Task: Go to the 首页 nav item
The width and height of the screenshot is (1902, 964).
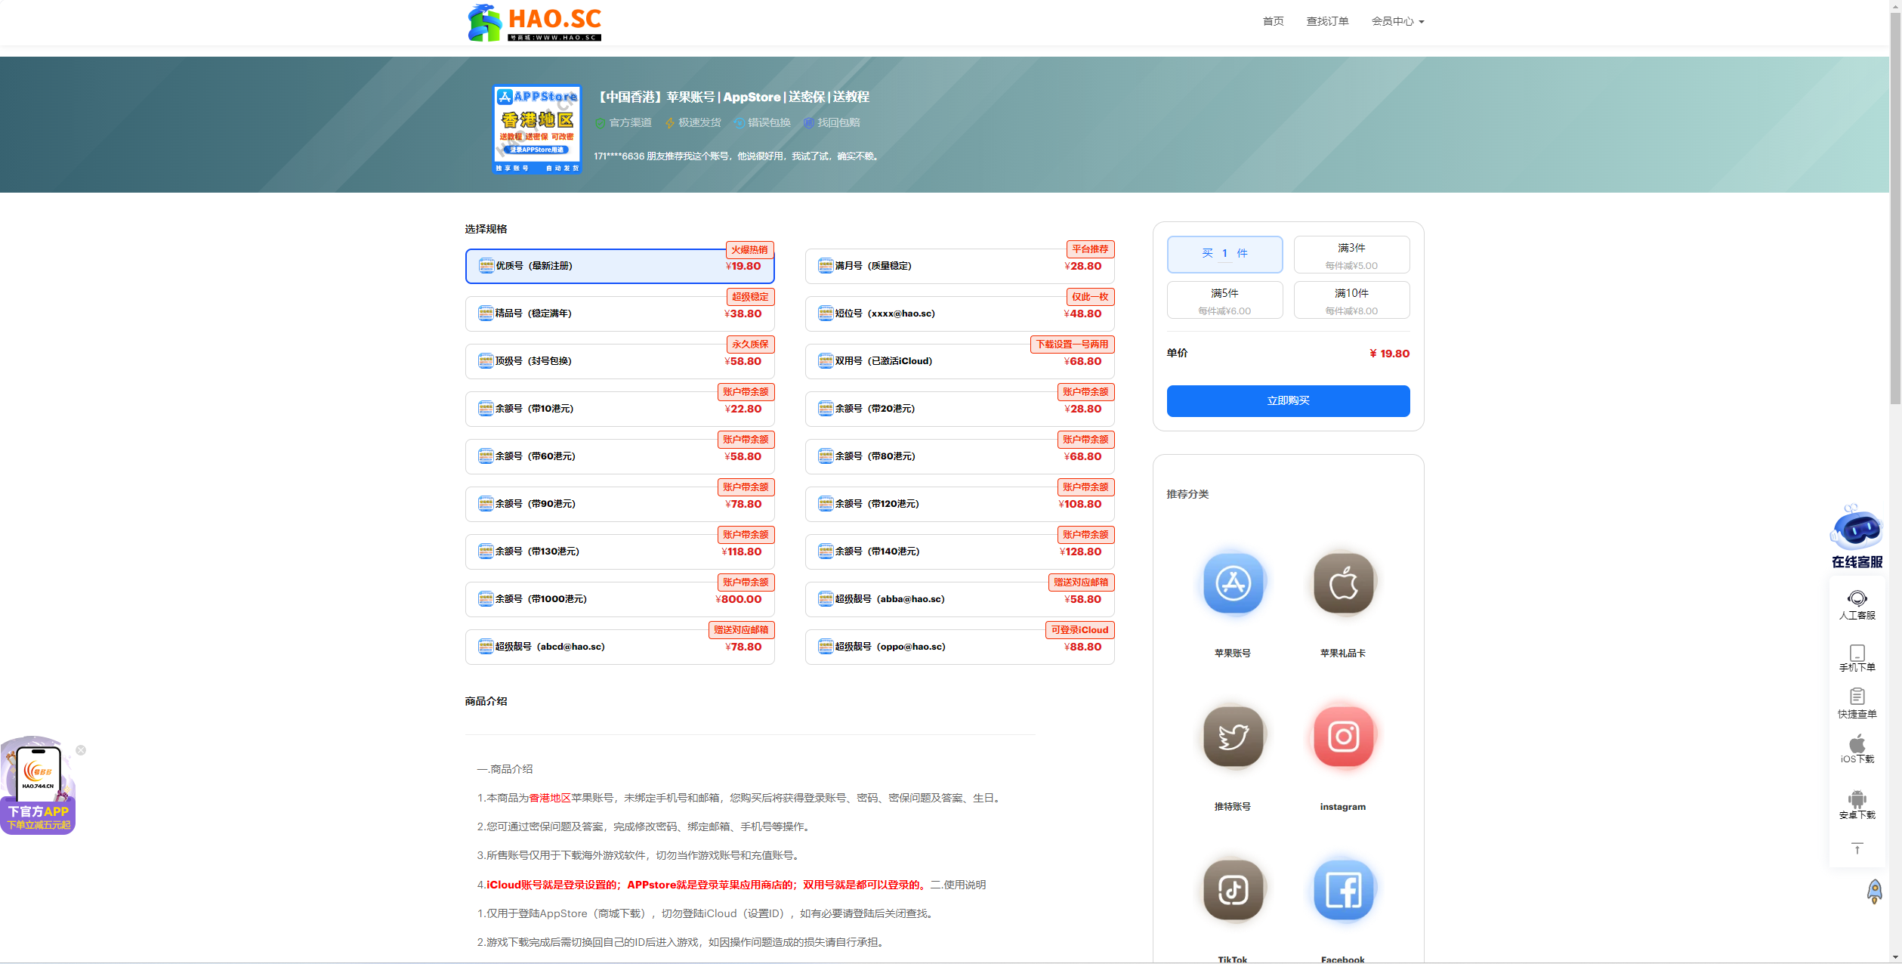Action: pos(1273,21)
